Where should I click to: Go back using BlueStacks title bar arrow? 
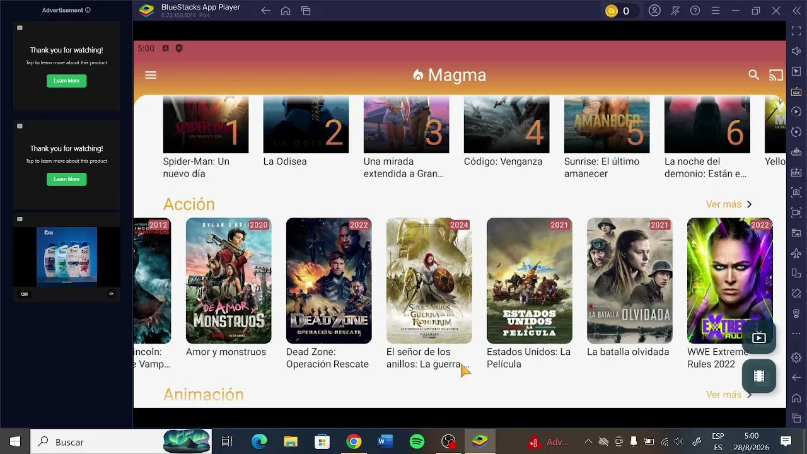coord(265,11)
